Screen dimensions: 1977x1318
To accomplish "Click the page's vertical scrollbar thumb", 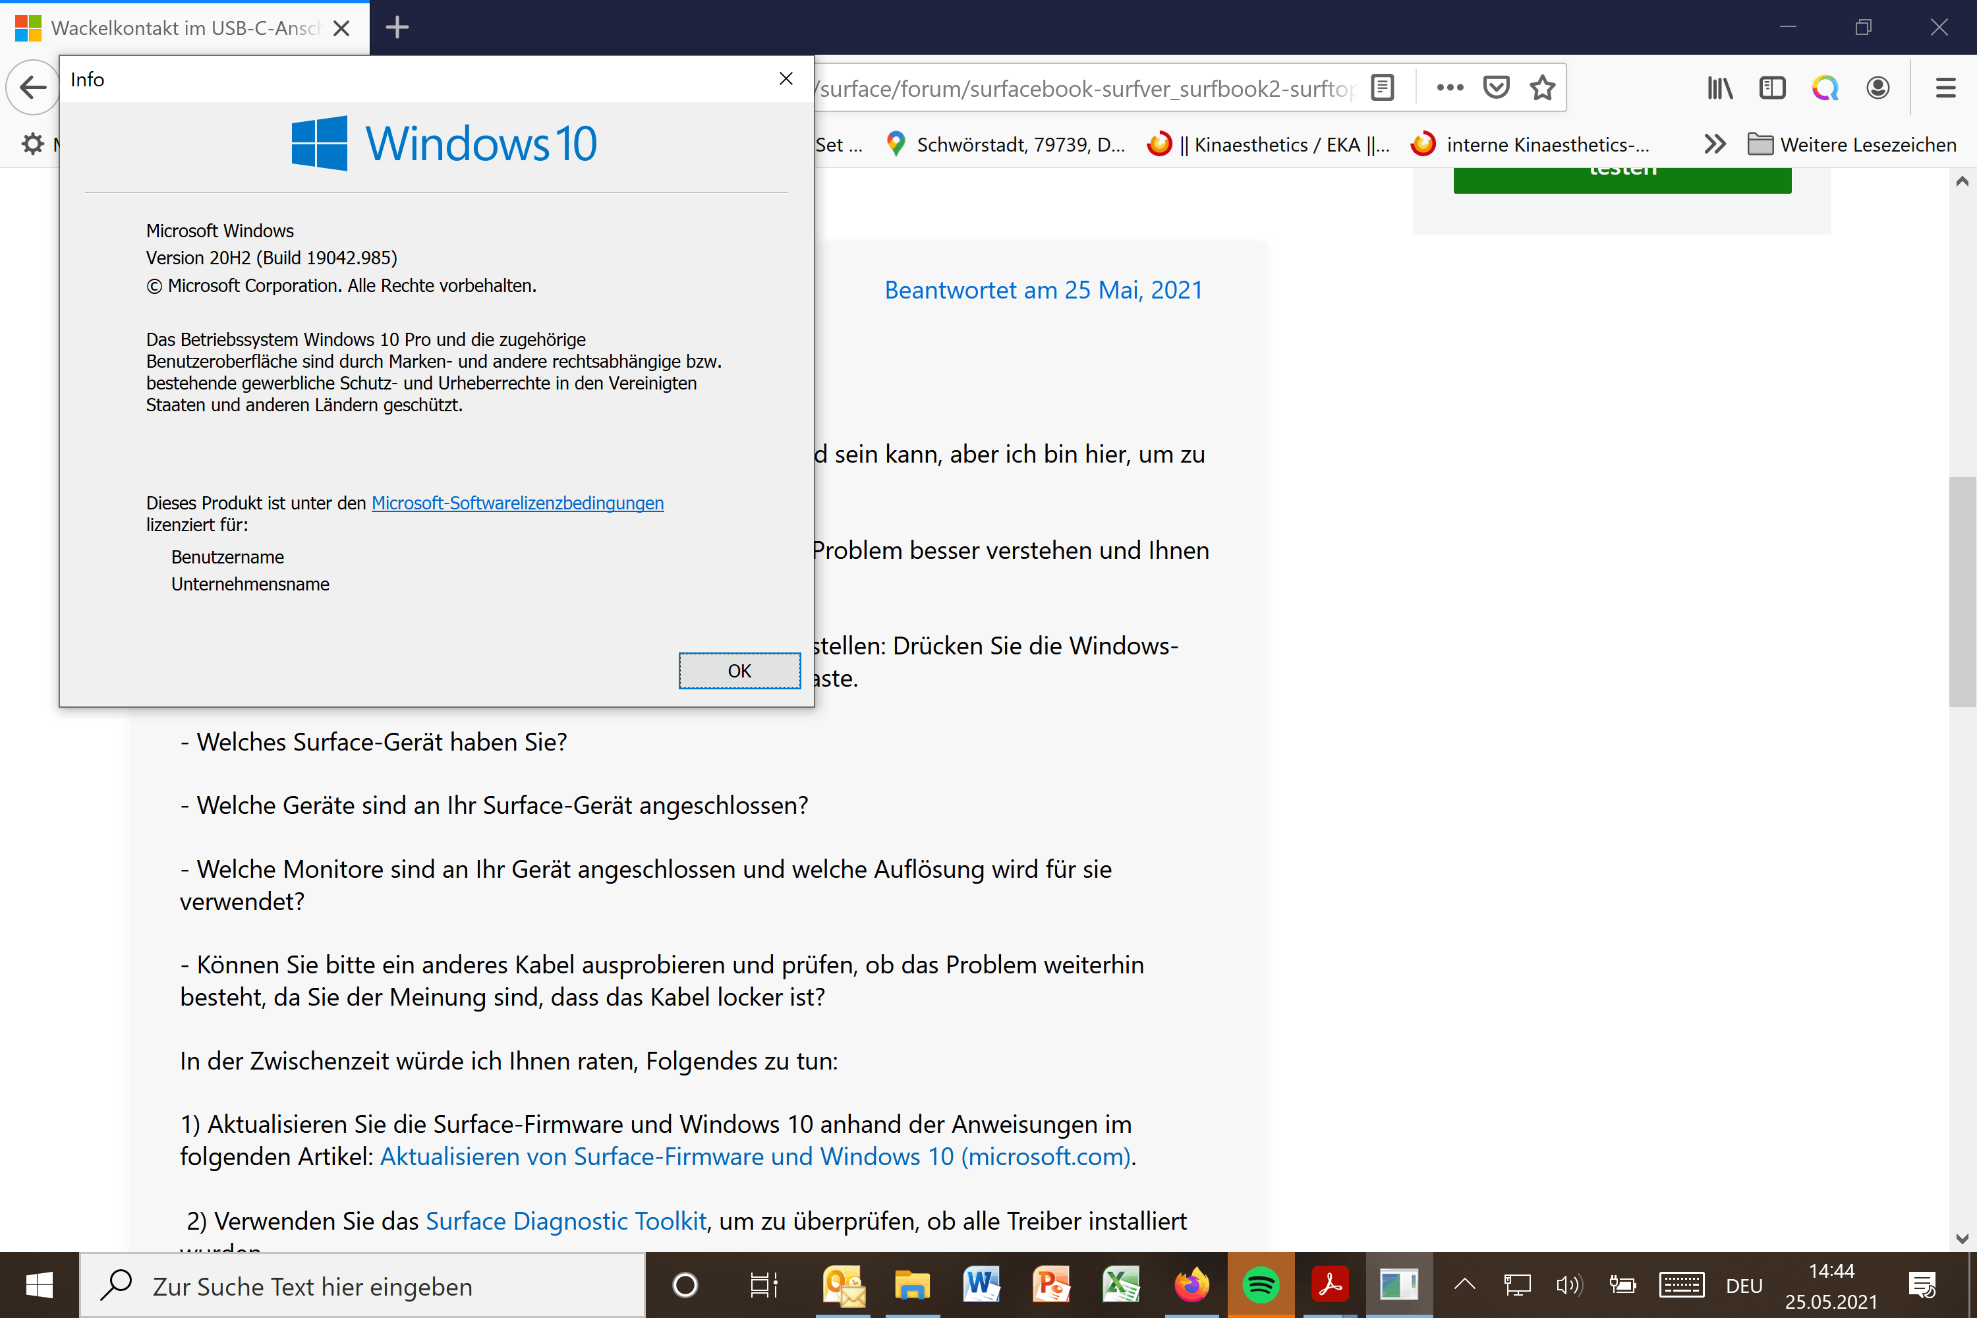I will [x=1962, y=592].
